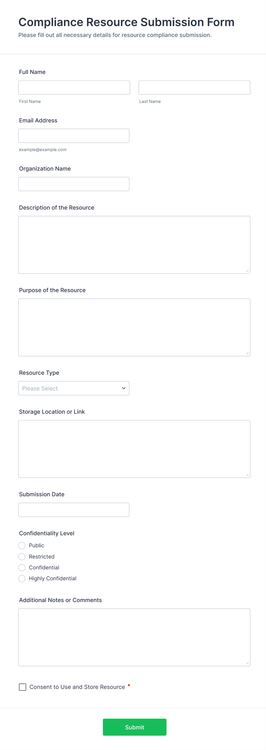The width and height of the screenshot is (266, 750).
Task: Click the Additional Notes or Comments textarea
Action: (134, 637)
